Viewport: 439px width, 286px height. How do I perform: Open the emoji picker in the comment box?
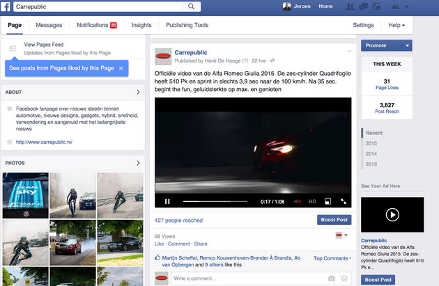pyautogui.click(x=344, y=278)
